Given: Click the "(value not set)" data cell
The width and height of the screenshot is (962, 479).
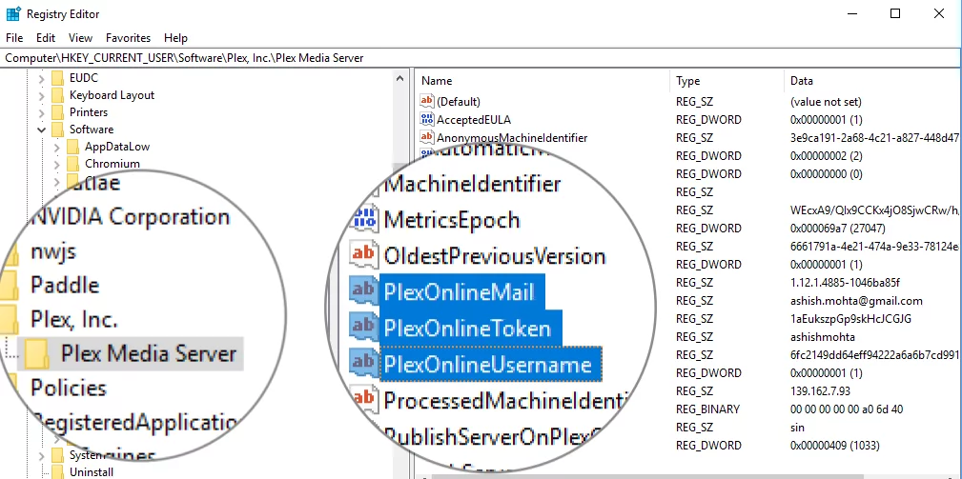Looking at the screenshot, I should pos(826,102).
